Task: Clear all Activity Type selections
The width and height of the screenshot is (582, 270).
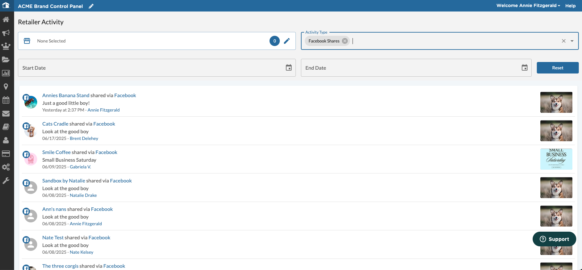Action: point(564,41)
